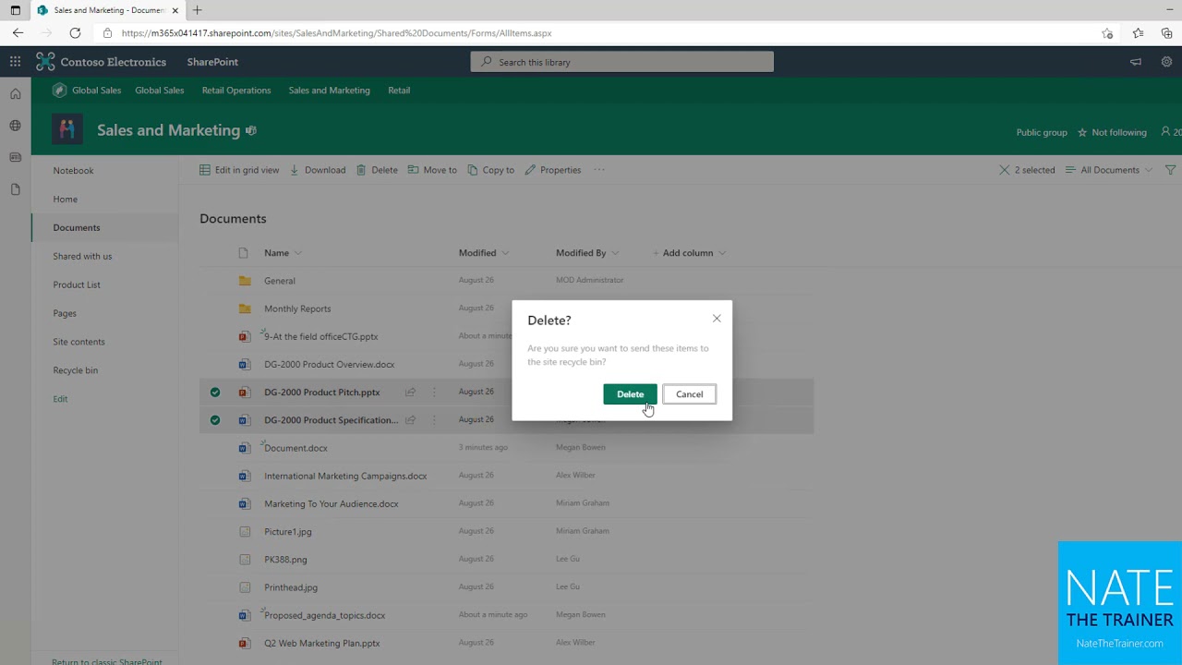Close the Delete dialog with the X

coord(717,319)
